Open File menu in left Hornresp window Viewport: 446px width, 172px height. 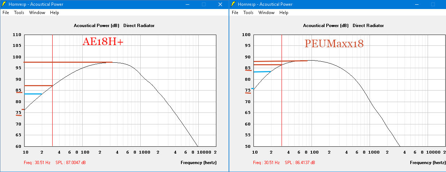tap(6, 13)
